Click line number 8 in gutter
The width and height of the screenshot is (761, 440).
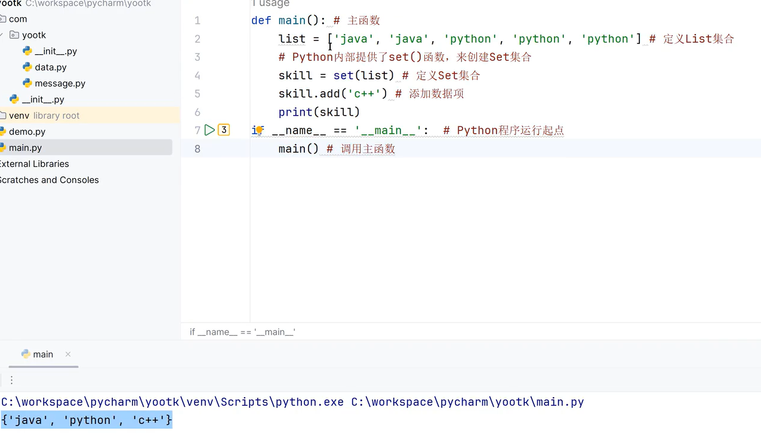[x=198, y=148]
